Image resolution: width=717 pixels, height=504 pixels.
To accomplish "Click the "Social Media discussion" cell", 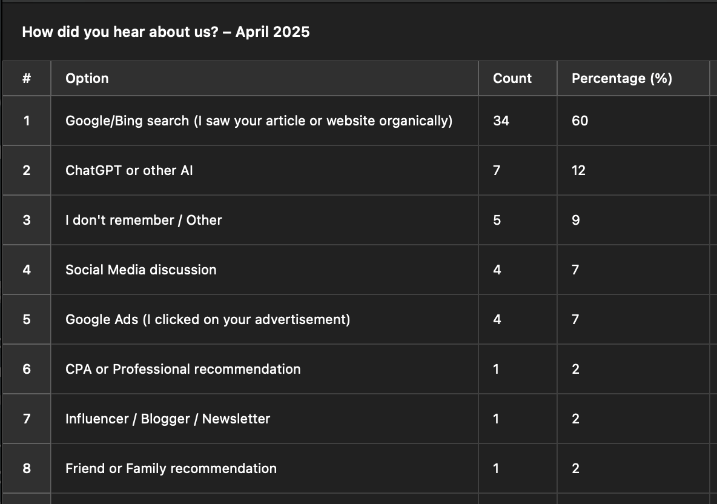I will point(140,270).
